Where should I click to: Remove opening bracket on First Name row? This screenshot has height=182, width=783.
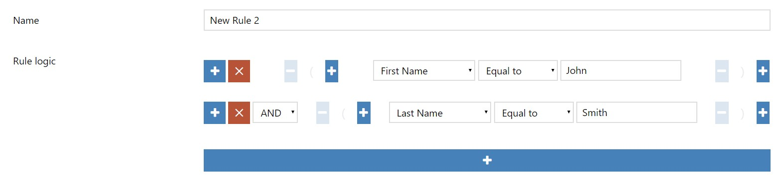[291, 71]
